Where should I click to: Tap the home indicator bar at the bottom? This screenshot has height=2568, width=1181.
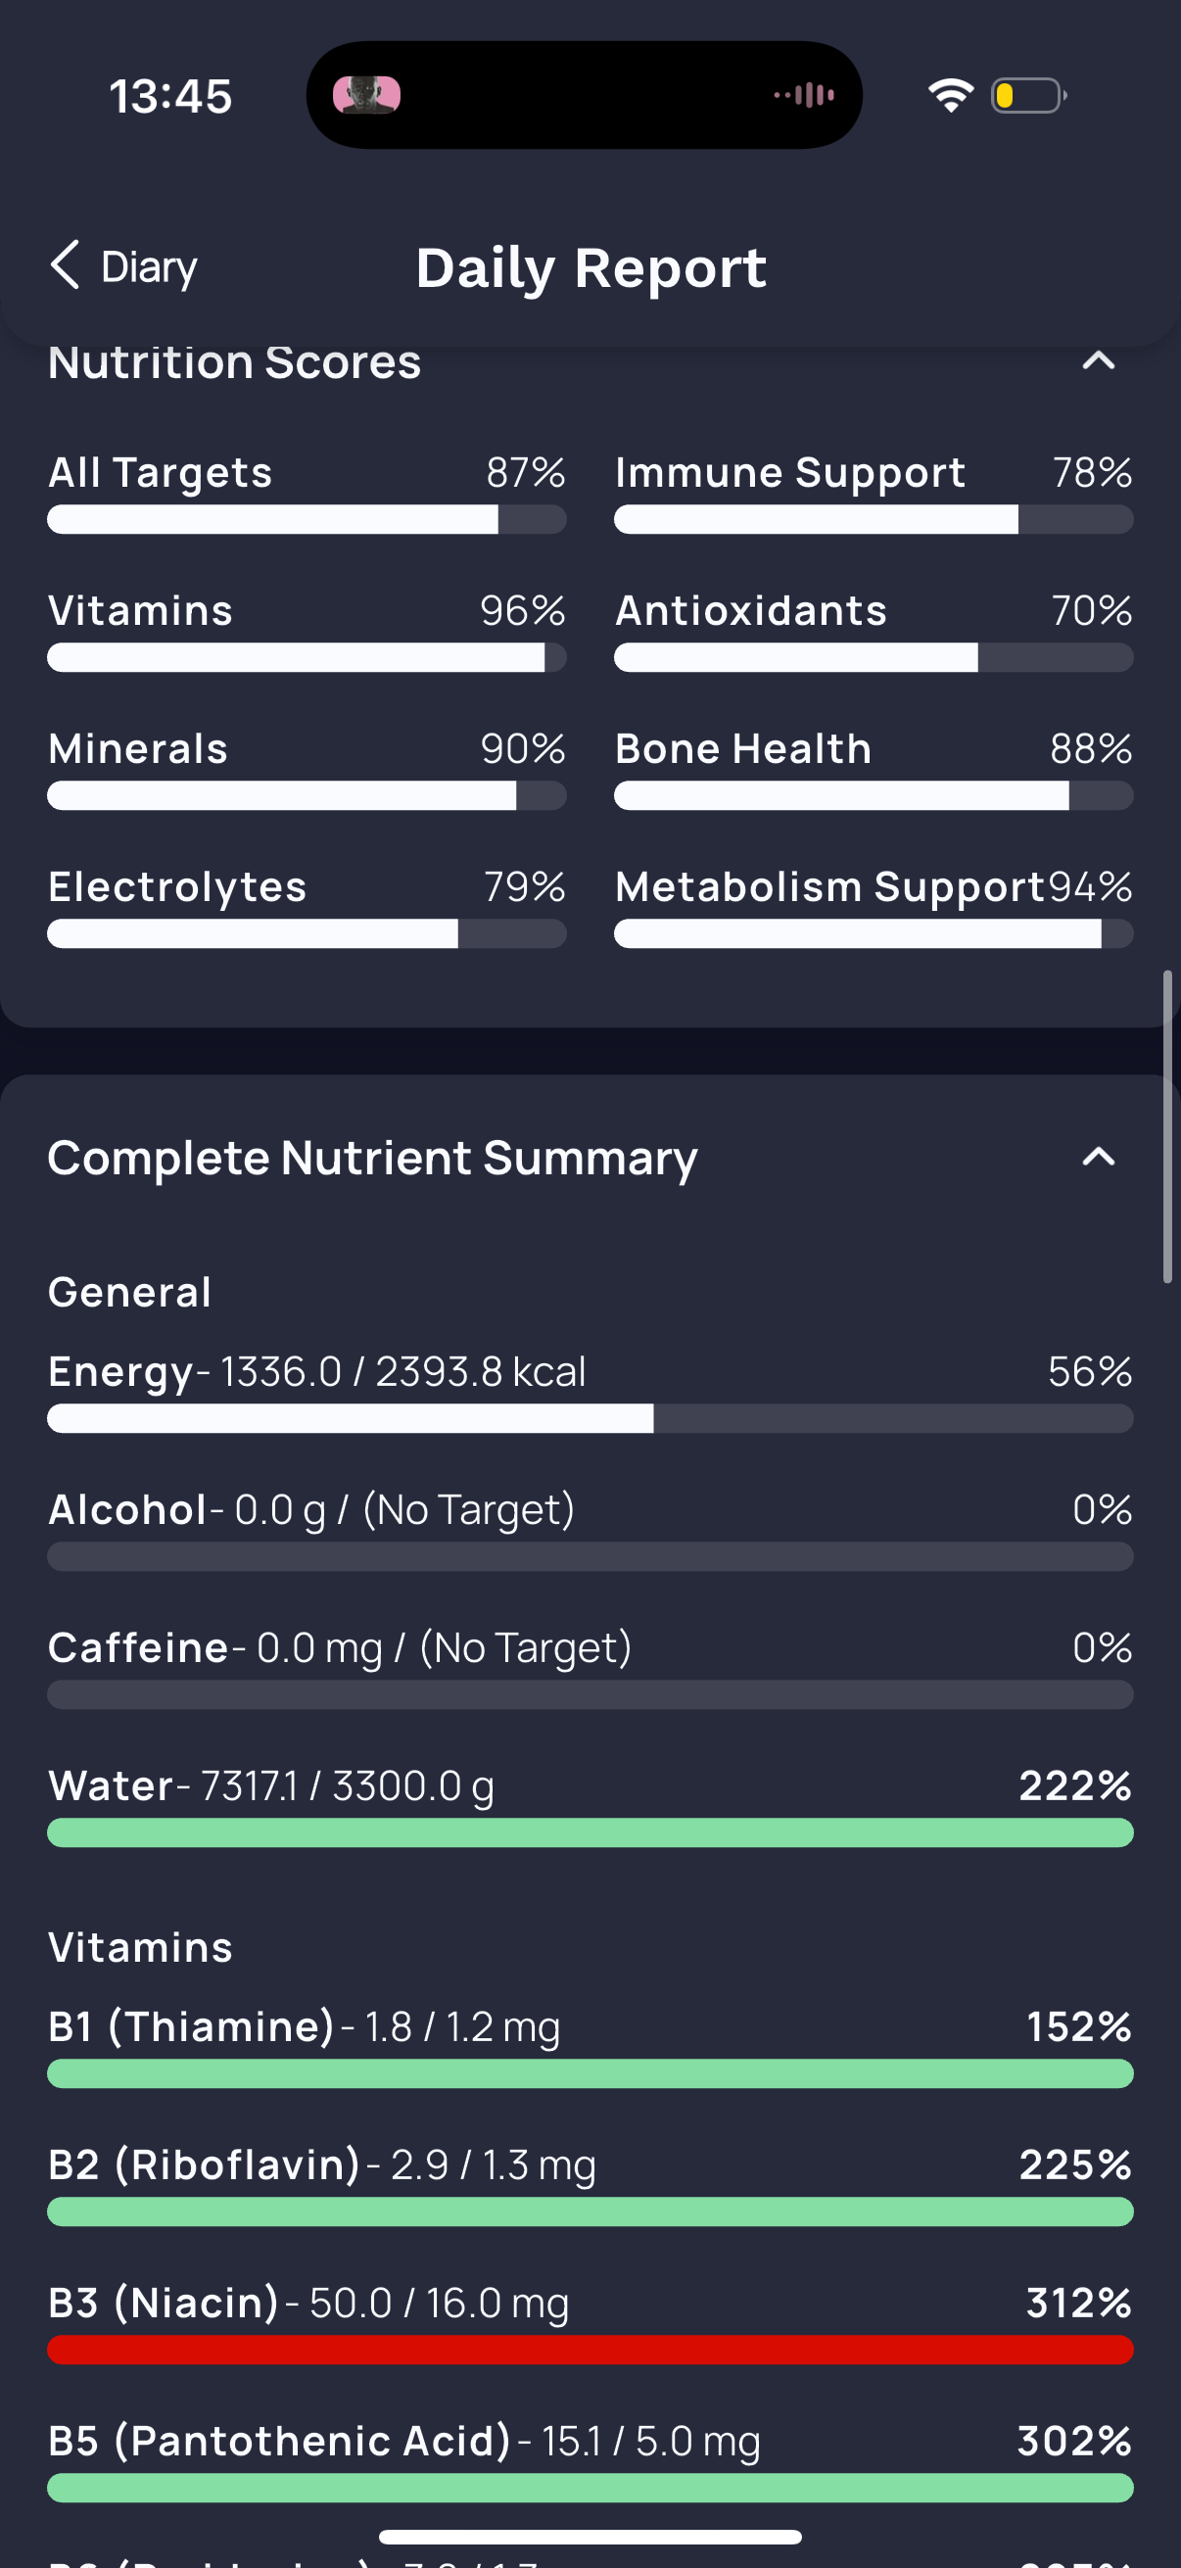point(590,2536)
